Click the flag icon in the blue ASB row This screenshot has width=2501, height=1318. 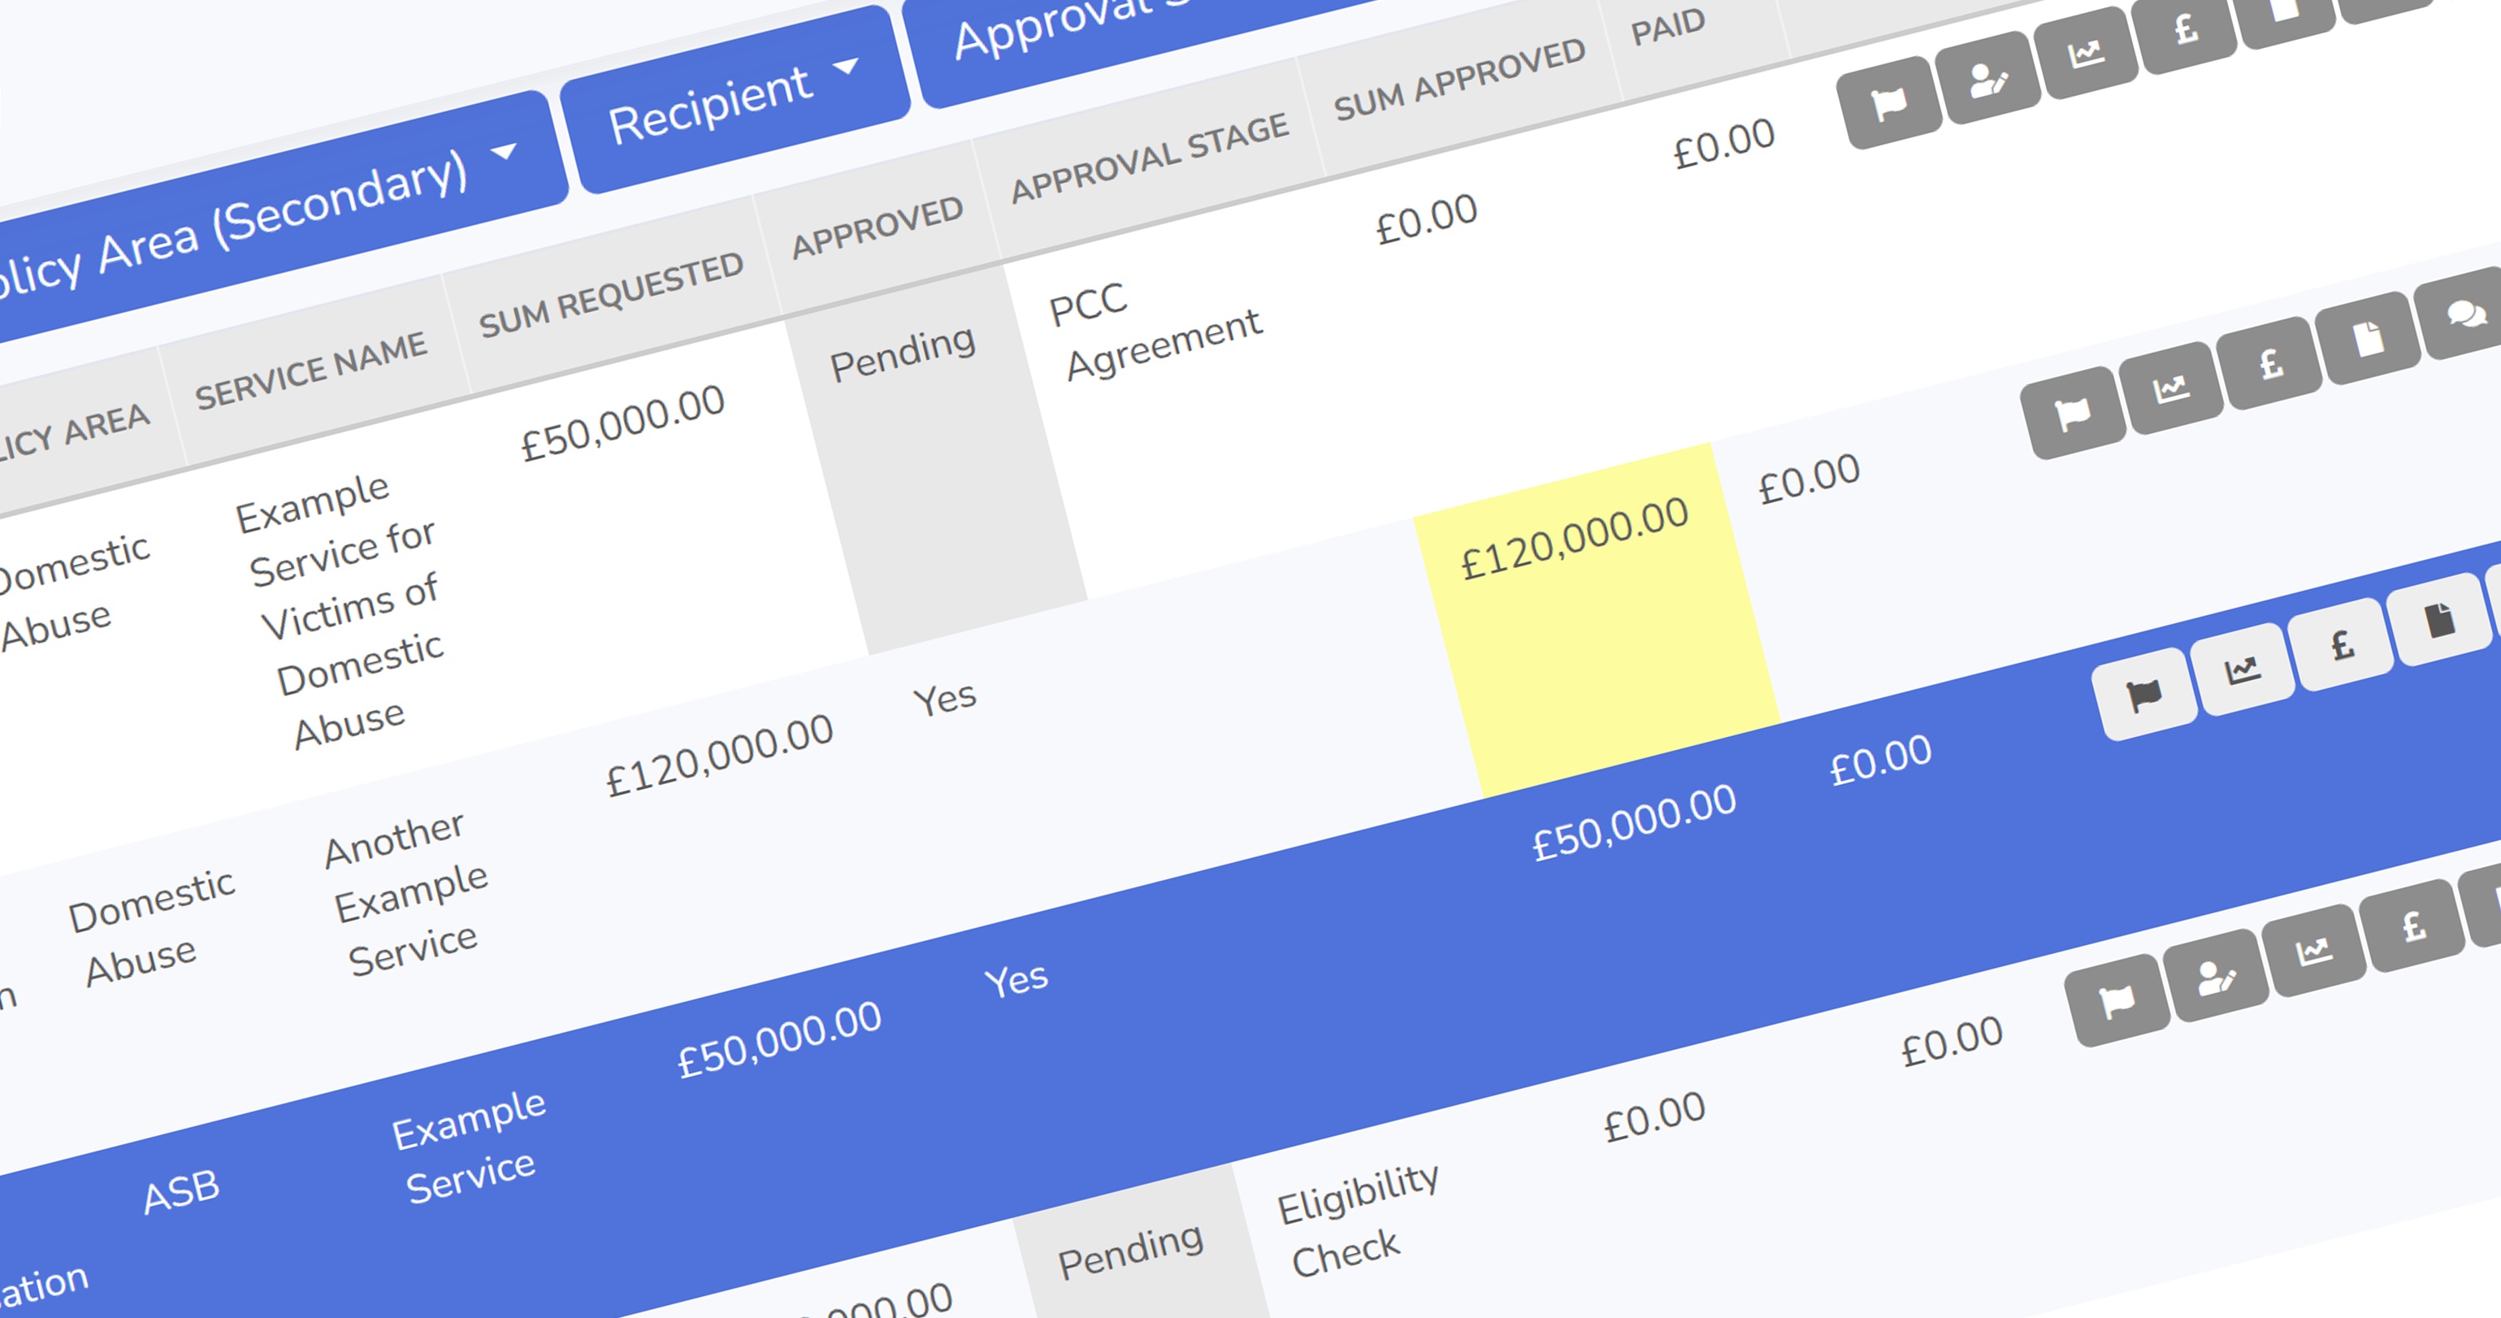click(2143, 693)
